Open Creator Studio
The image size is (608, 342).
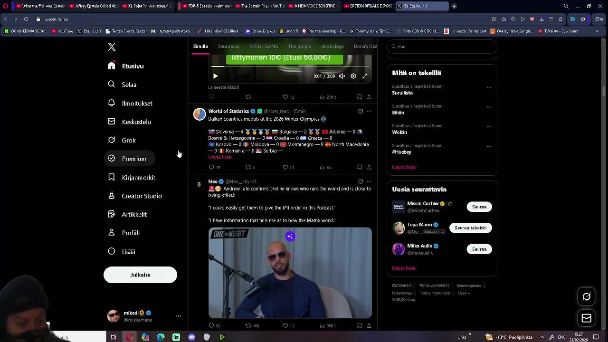tap(135, 196)
